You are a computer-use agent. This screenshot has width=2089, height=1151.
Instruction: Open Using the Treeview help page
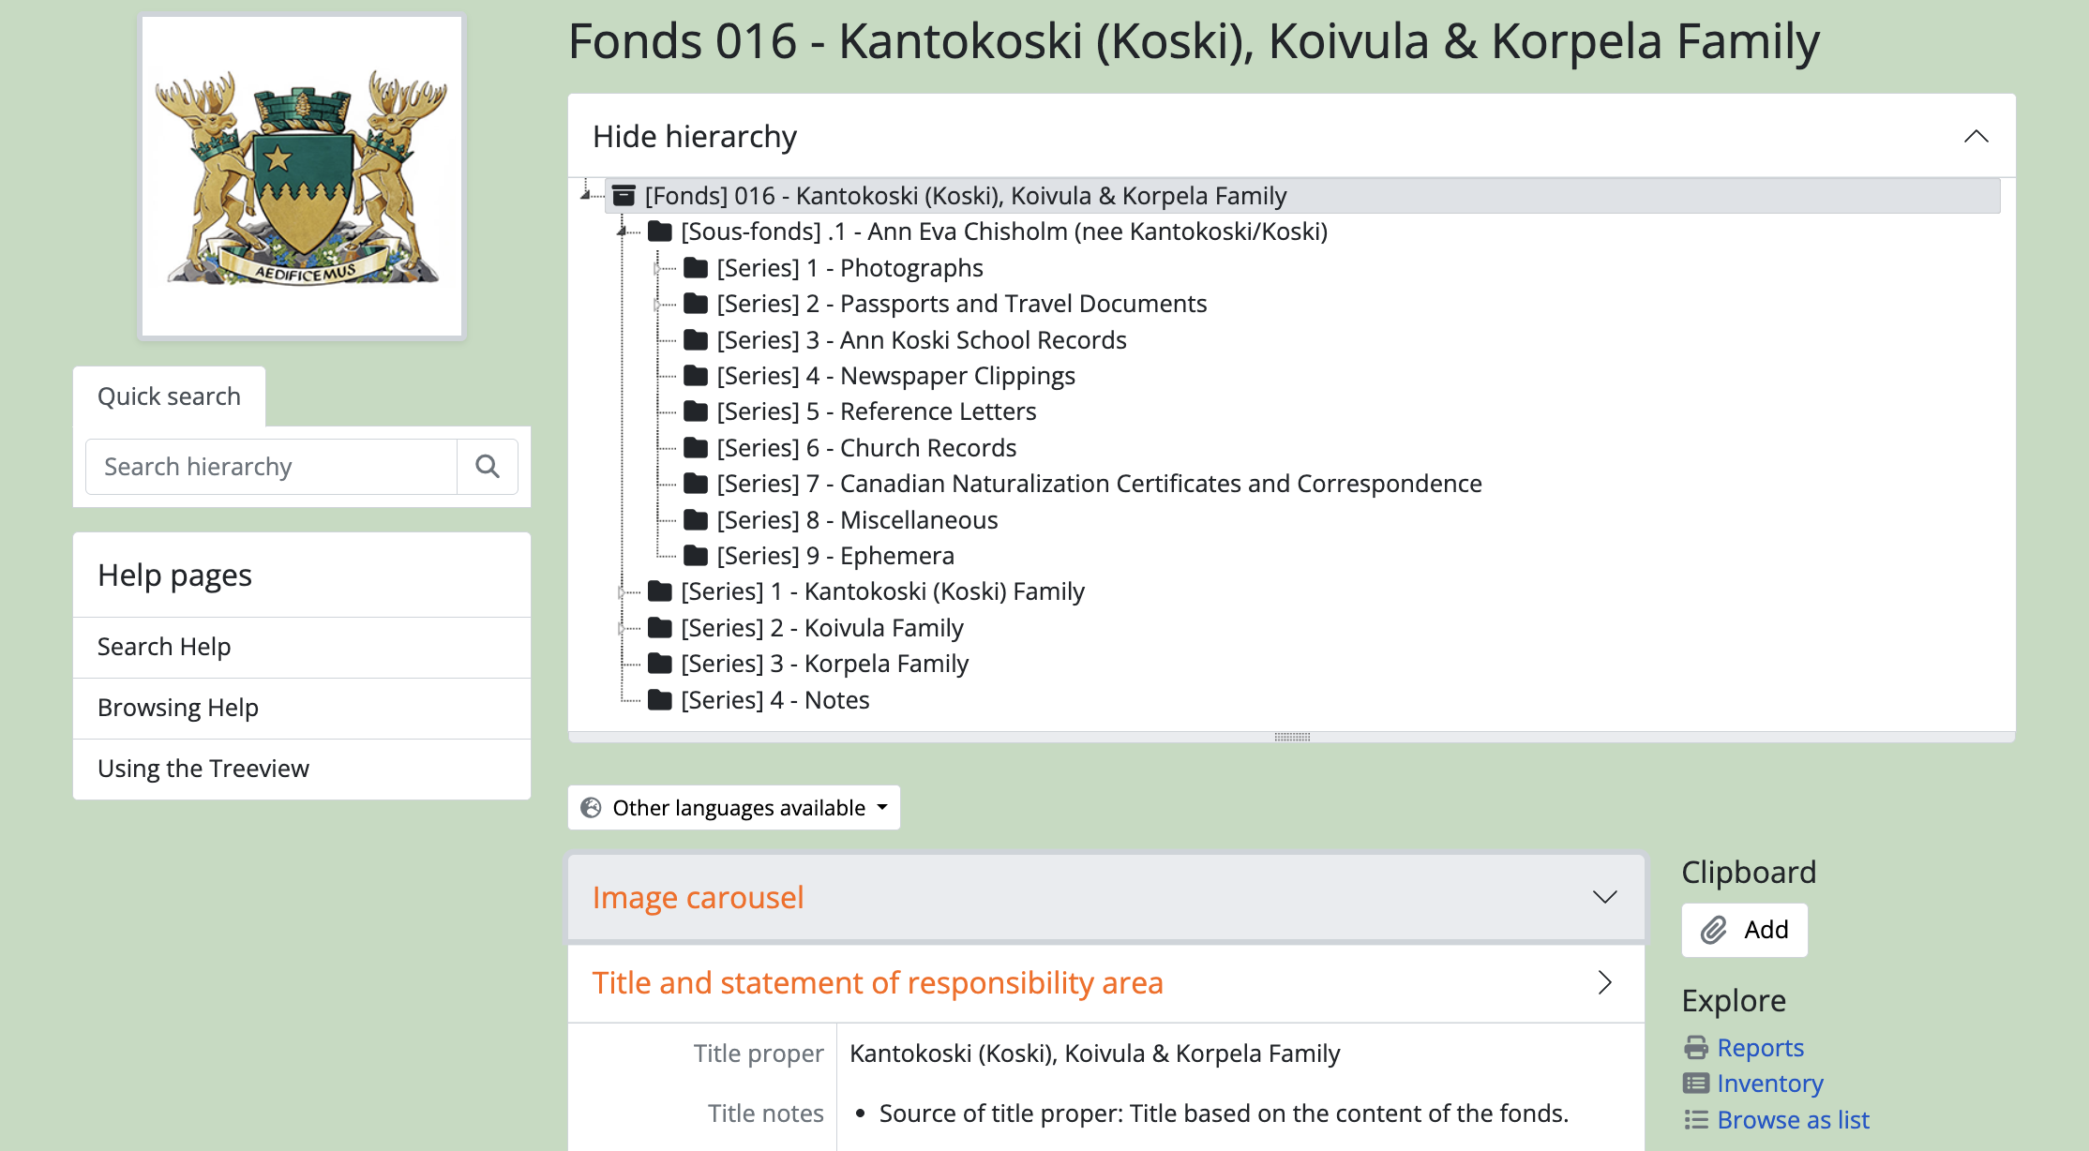(x=203, y=769)
